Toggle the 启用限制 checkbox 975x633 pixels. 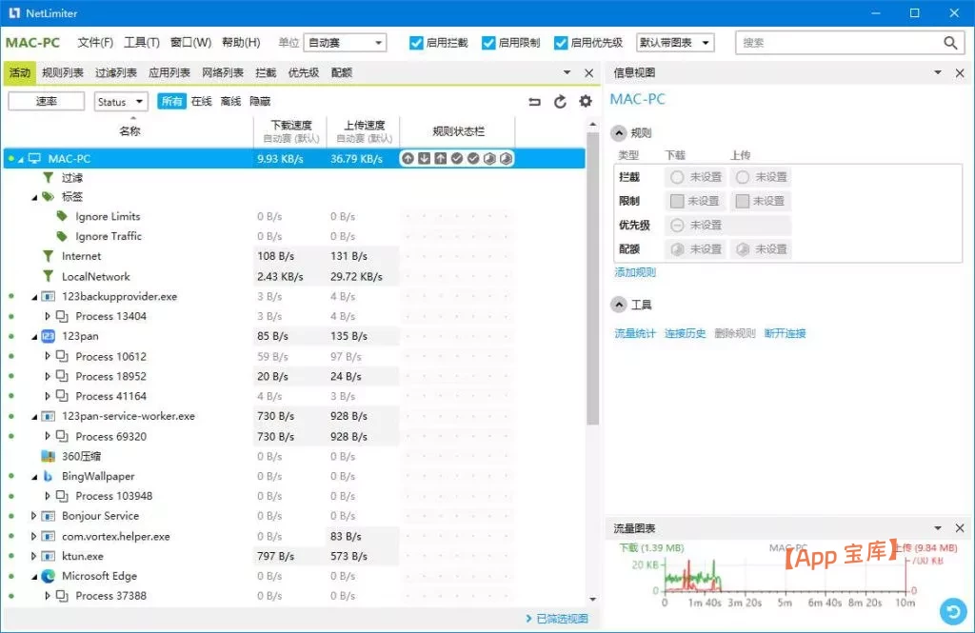pyautogui.click(x=488, y=43)
